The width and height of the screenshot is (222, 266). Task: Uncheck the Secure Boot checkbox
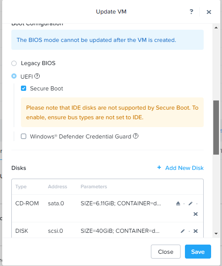24,88
